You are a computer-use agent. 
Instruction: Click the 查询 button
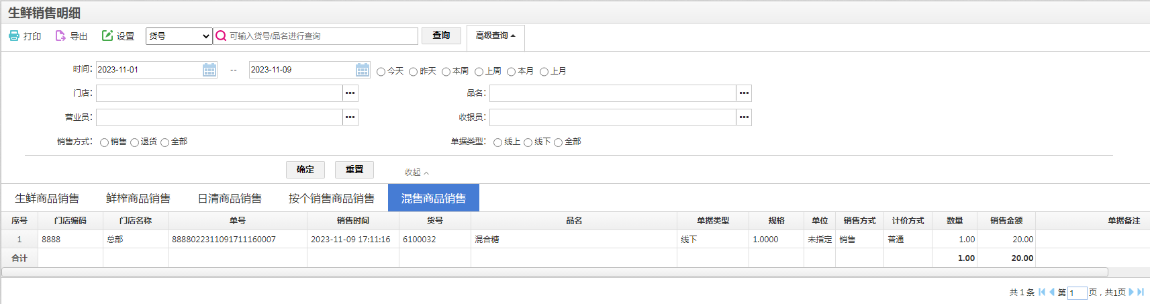(x=441, y=36)
